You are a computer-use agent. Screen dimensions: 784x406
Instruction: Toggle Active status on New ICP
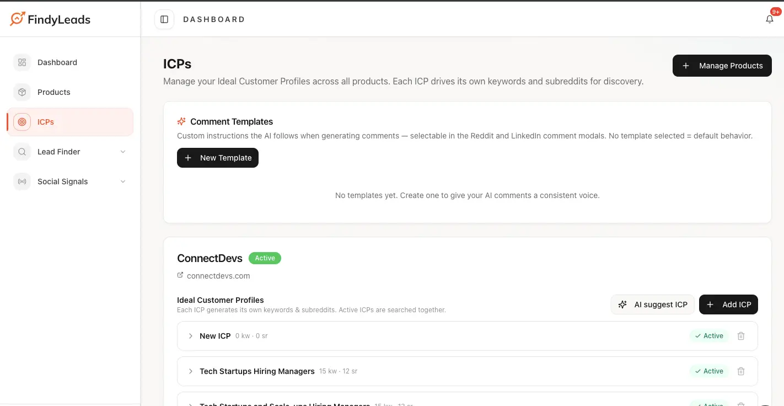click(x=709, y=336)
